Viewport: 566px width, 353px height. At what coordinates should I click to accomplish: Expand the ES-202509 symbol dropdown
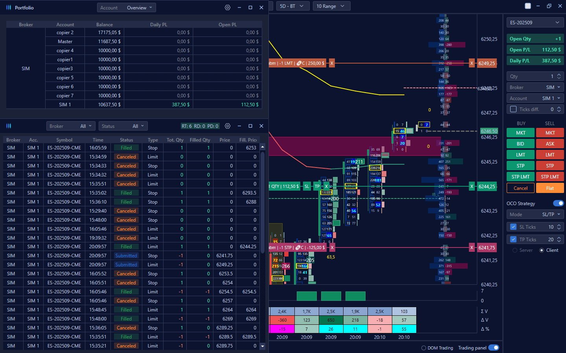[x=535, y=22]
